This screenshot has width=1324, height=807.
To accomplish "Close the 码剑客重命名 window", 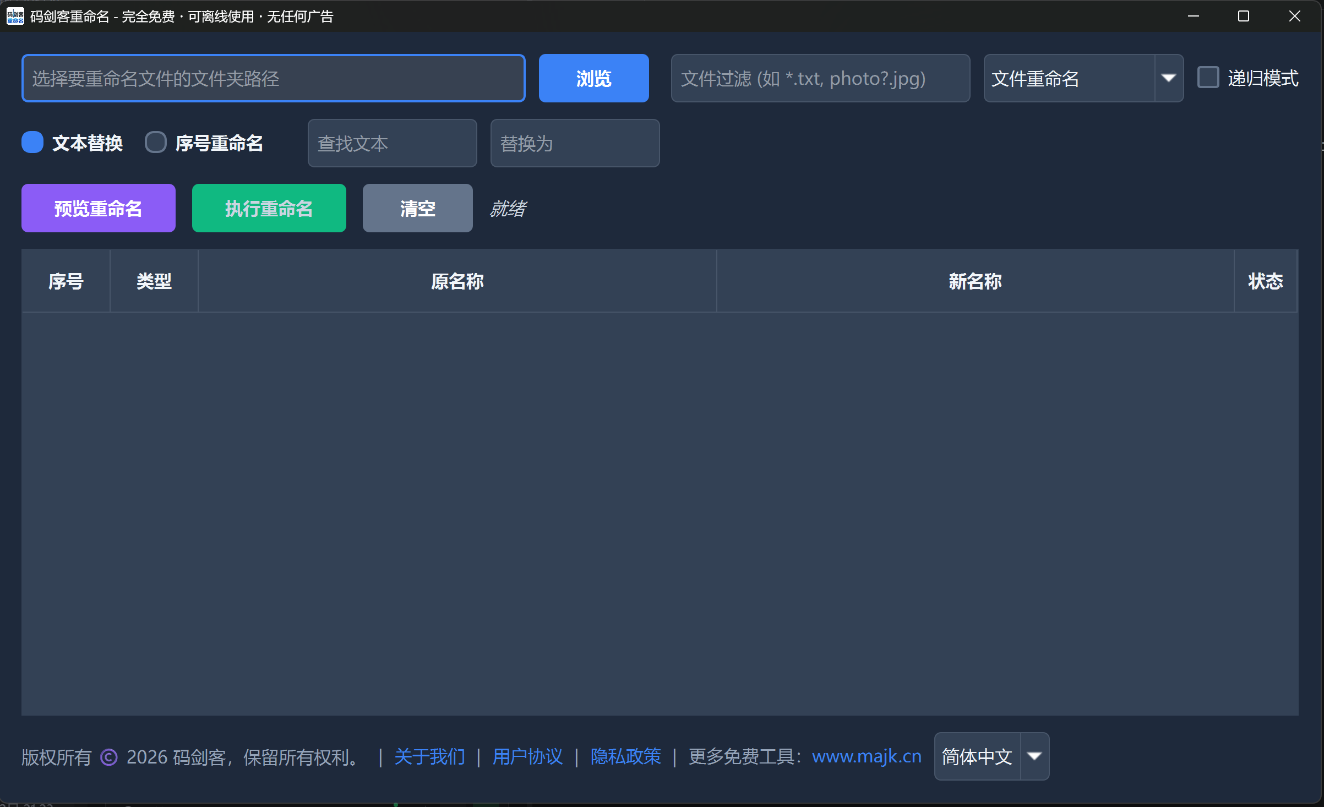I will point(1295,16).
